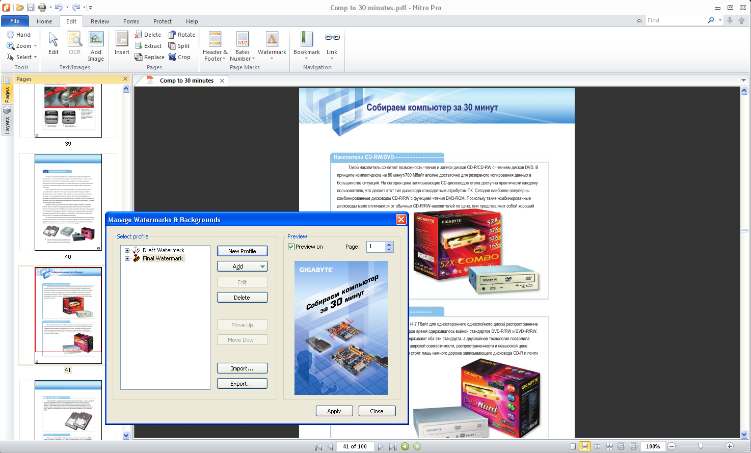Viewport: 751px width, 453px height.
Task: Click the 100% zoom level box
Action: 653,446
